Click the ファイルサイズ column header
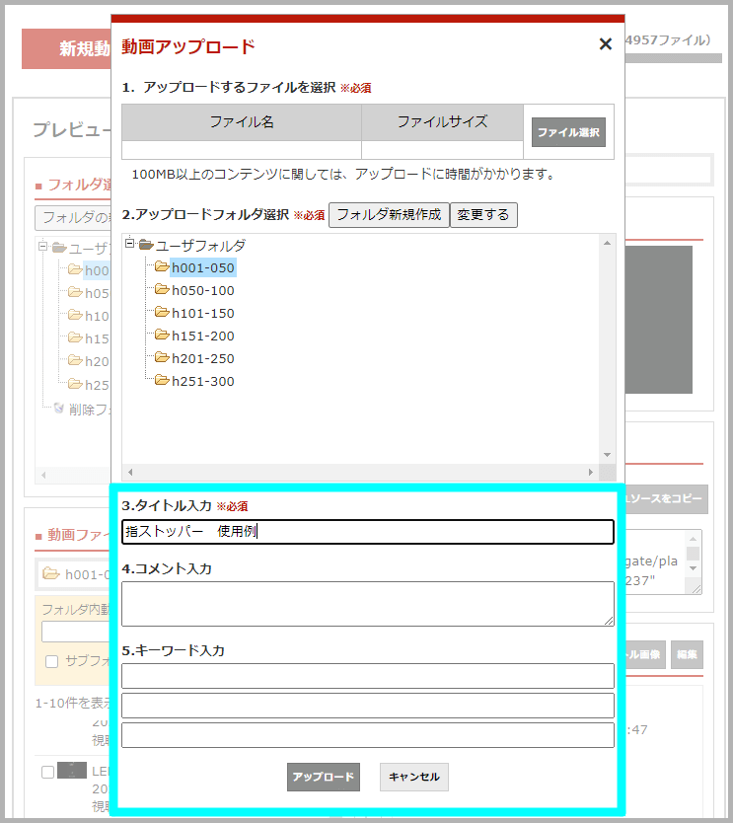This screenshot has width=733, height=823. (442, 122)
